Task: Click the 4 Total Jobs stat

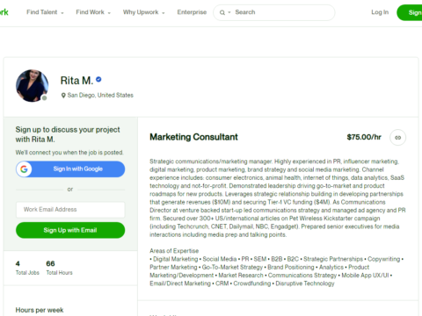Action: pyautogui.click(x=27, y=268)
